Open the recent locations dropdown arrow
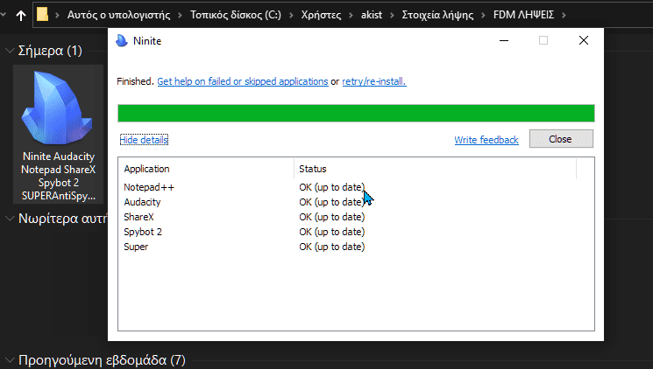 coord(4,15)
